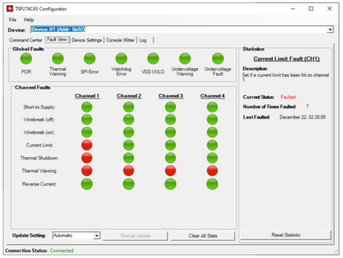Select Channel 1 Wirebreak (off) indicator
The height and width of the screenshot is (258, 343).
coord(87,120)
